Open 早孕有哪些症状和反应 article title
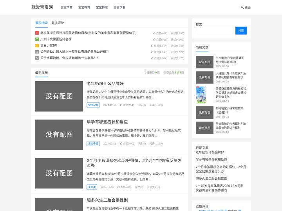Screen dimensions: 282x211 (107, 122)
